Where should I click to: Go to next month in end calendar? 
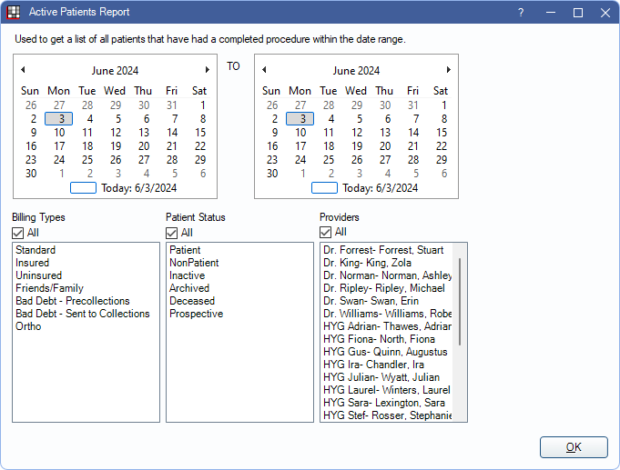(x=448, y=70)
